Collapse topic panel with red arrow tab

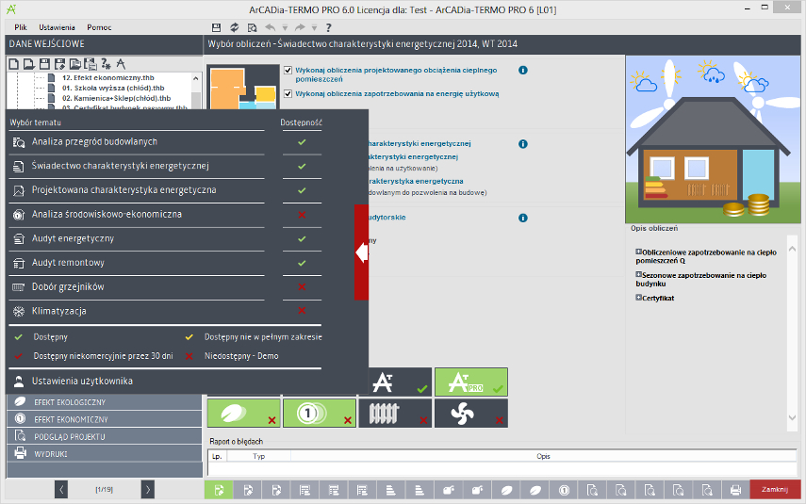coord(361,252)
